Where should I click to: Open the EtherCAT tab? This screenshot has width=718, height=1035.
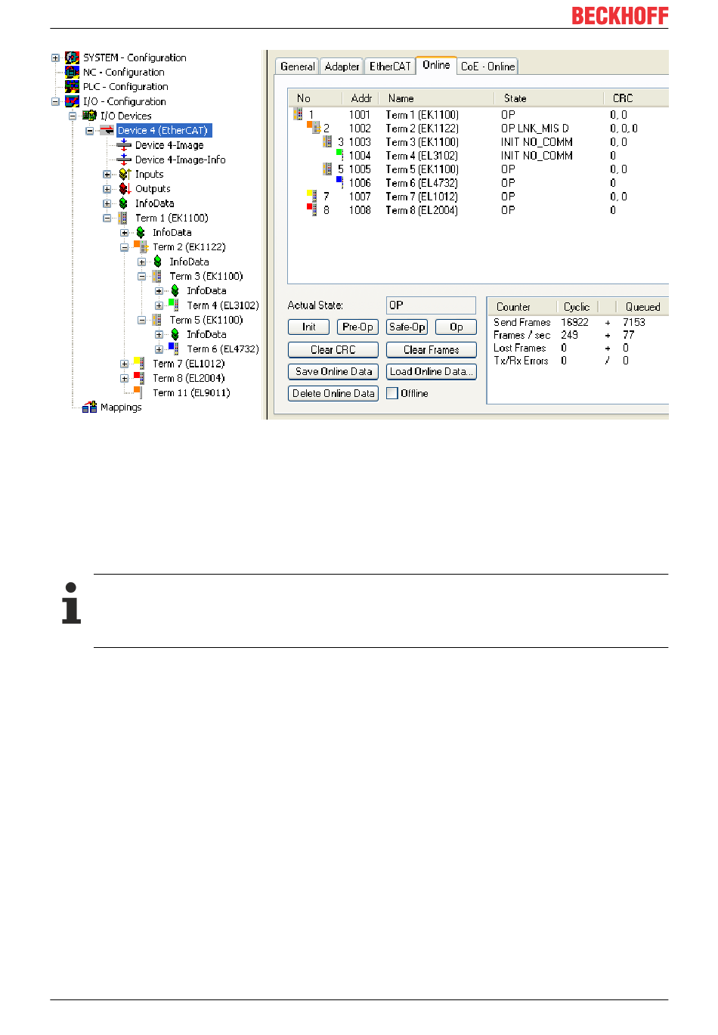tap(390, 67)
